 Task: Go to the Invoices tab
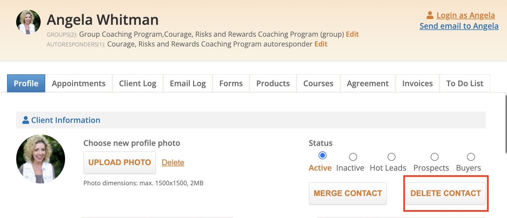[x=417, y=83]
